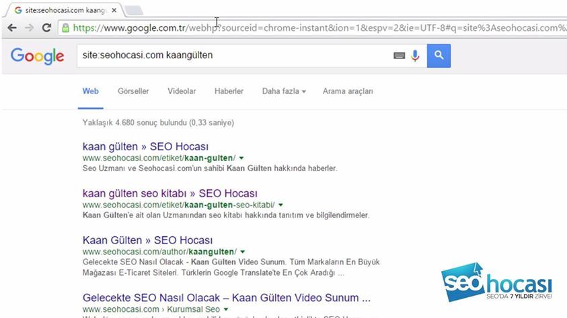Switch to Videolar results
Viewport: 567px width, 318px height.
tap(182, 91)
